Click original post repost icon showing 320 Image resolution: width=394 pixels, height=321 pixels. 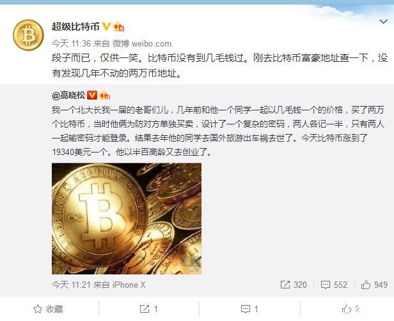click(294, 285)
